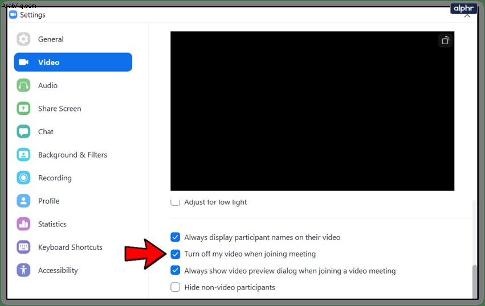Click the Video camera icon in sidebar

(x=23, y=62)
